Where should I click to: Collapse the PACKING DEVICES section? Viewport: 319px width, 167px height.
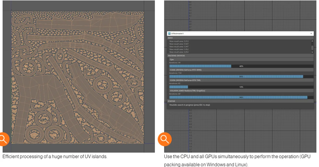click(177, 56)
